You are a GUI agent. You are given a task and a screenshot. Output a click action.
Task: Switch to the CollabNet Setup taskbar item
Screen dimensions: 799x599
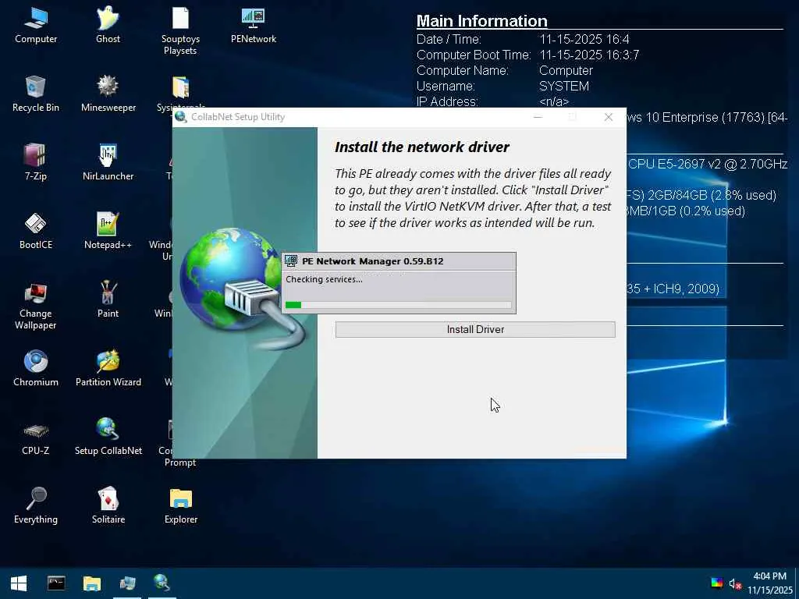click(162, 583)
